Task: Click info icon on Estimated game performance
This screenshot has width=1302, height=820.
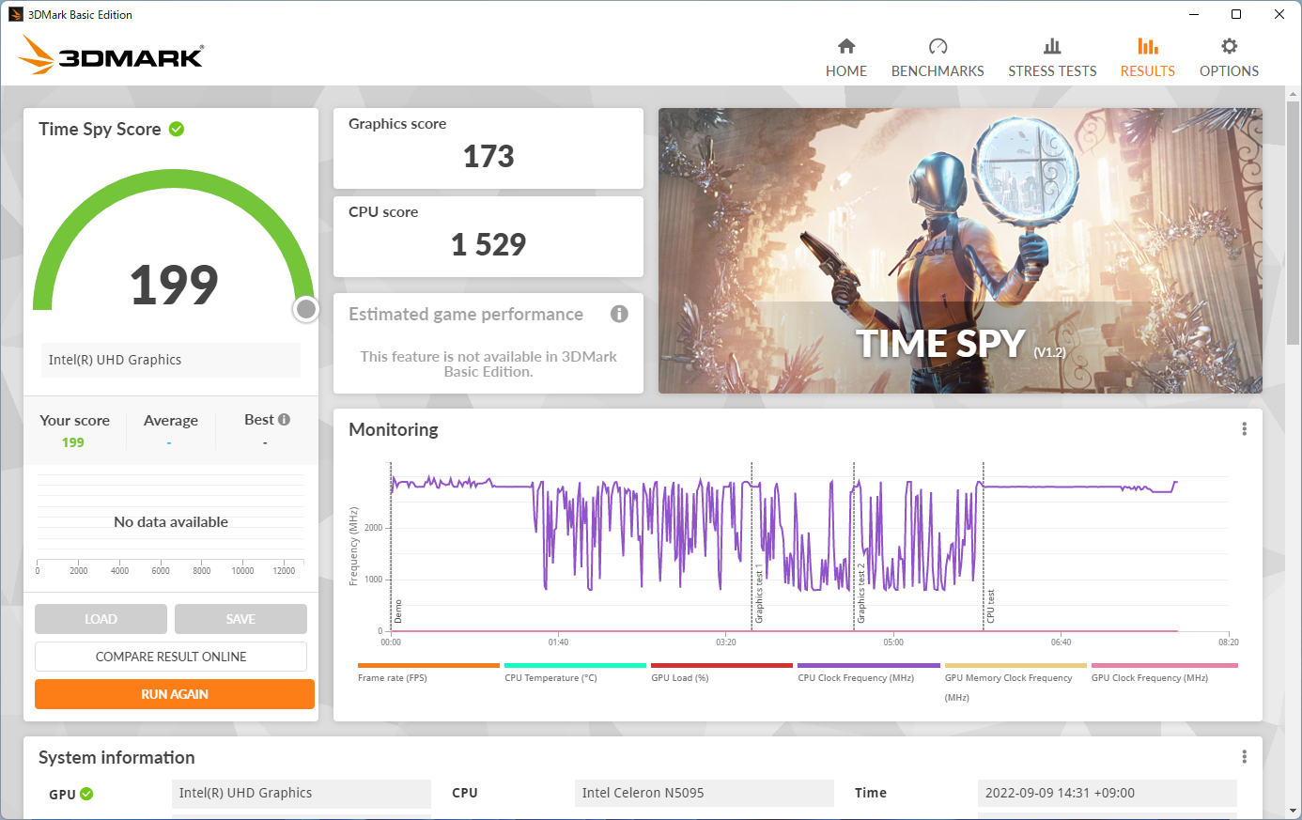Action: coord(619,314)
